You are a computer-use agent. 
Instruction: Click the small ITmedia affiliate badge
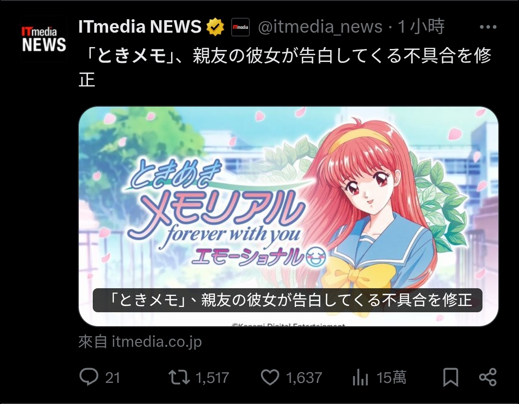pyautogui.click(x=240, y=27)
